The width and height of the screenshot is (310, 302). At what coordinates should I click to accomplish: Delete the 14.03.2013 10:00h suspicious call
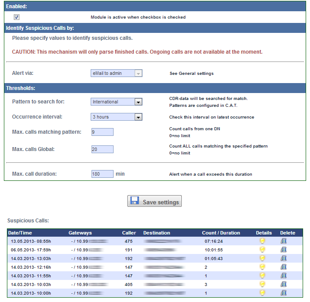[x=284, y=293]
